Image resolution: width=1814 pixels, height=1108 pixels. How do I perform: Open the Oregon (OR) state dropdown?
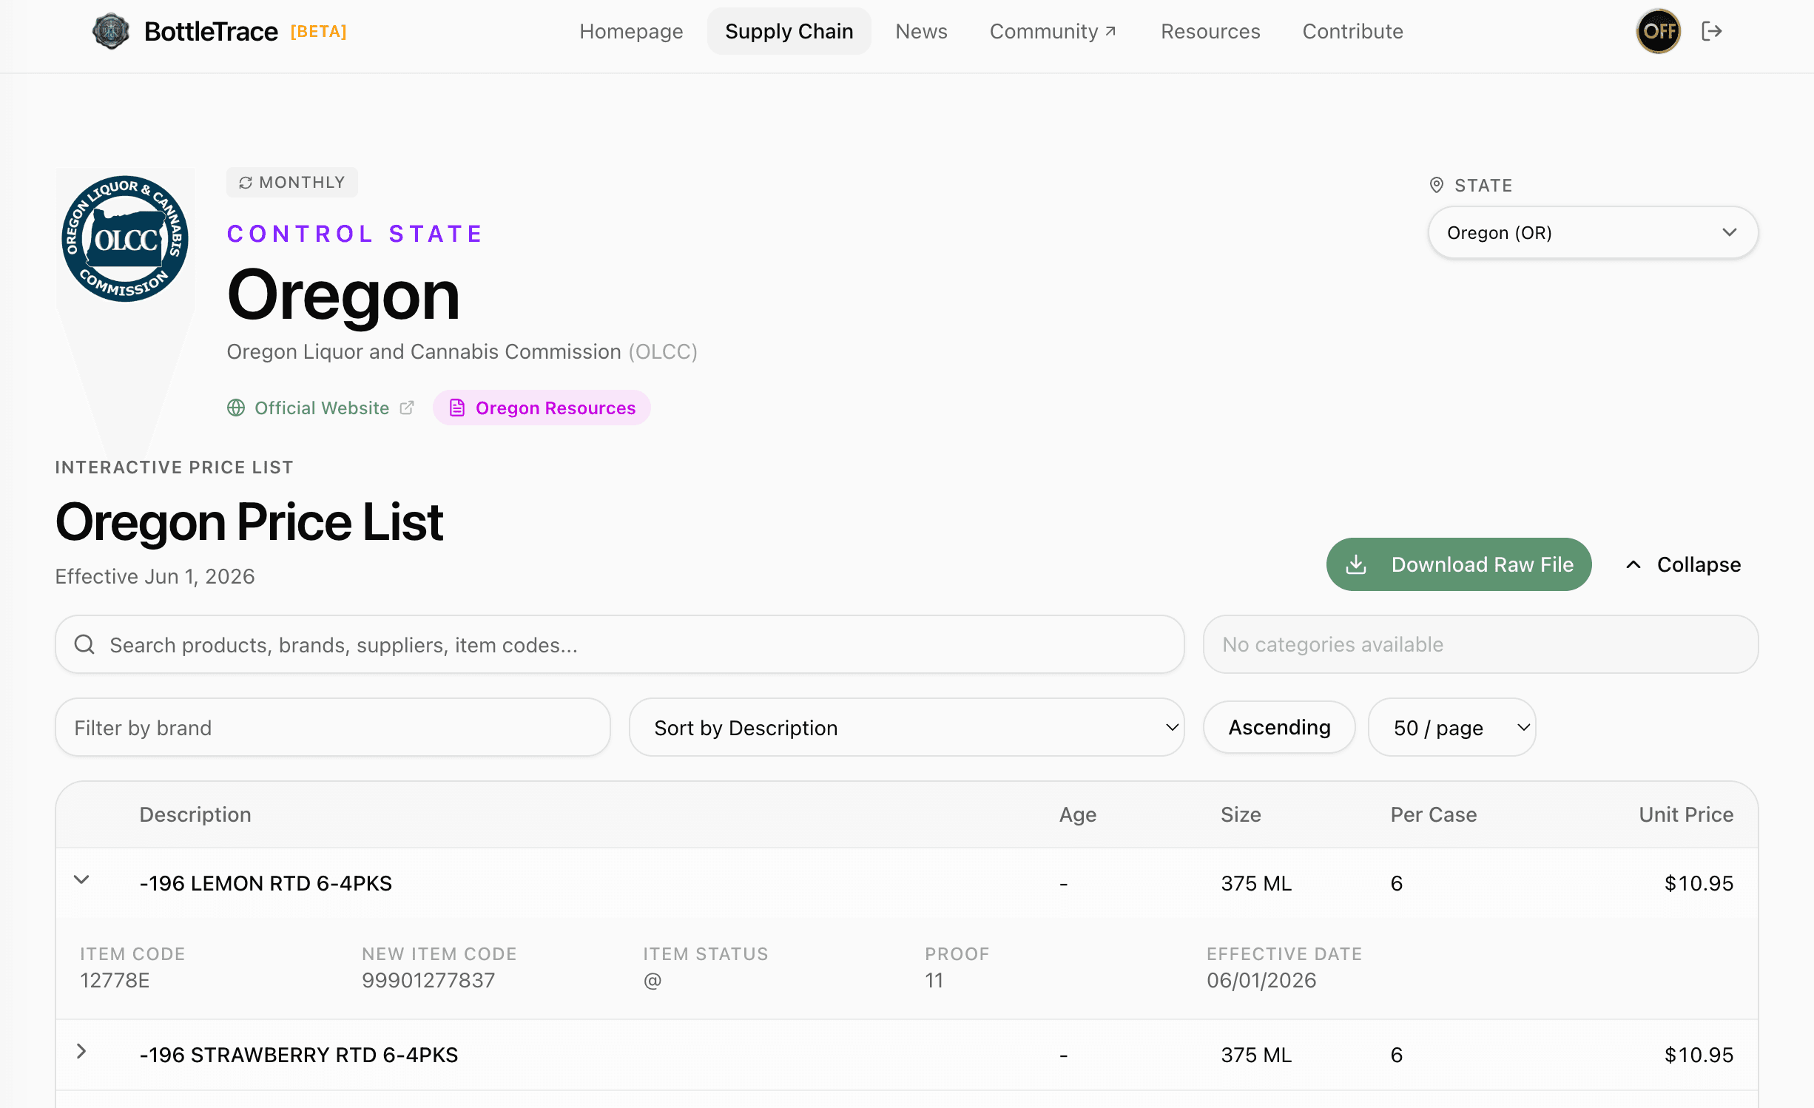1593,233
